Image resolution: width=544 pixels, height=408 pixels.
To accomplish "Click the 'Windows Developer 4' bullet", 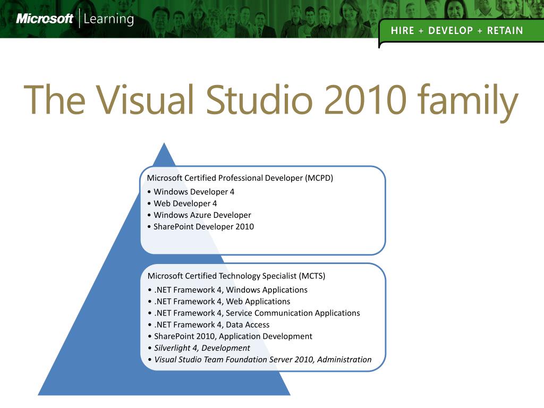I will click(x=191, y=192).
